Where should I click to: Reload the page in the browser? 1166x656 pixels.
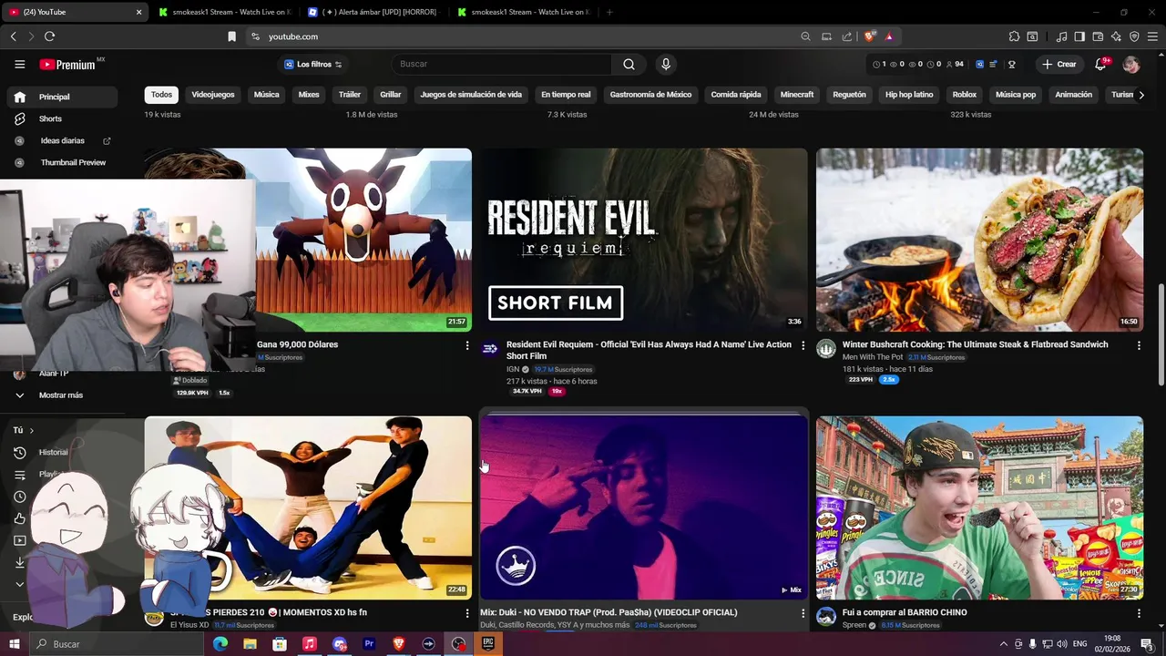49,36
